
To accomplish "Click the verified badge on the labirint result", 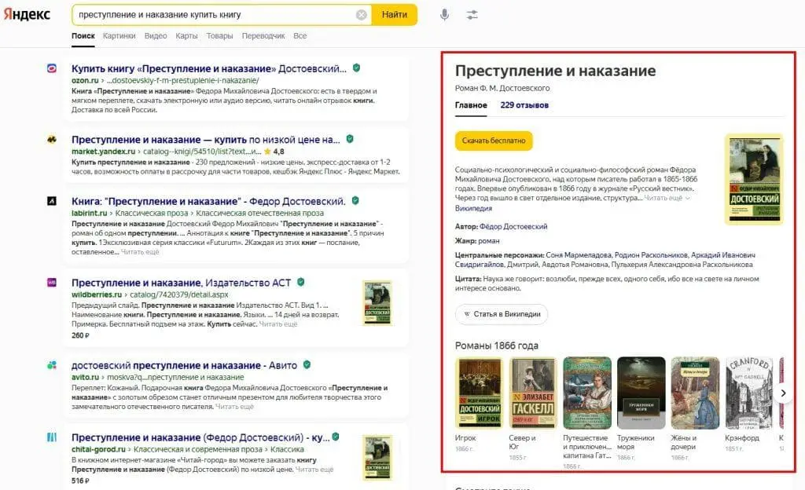I will (355, 200).
